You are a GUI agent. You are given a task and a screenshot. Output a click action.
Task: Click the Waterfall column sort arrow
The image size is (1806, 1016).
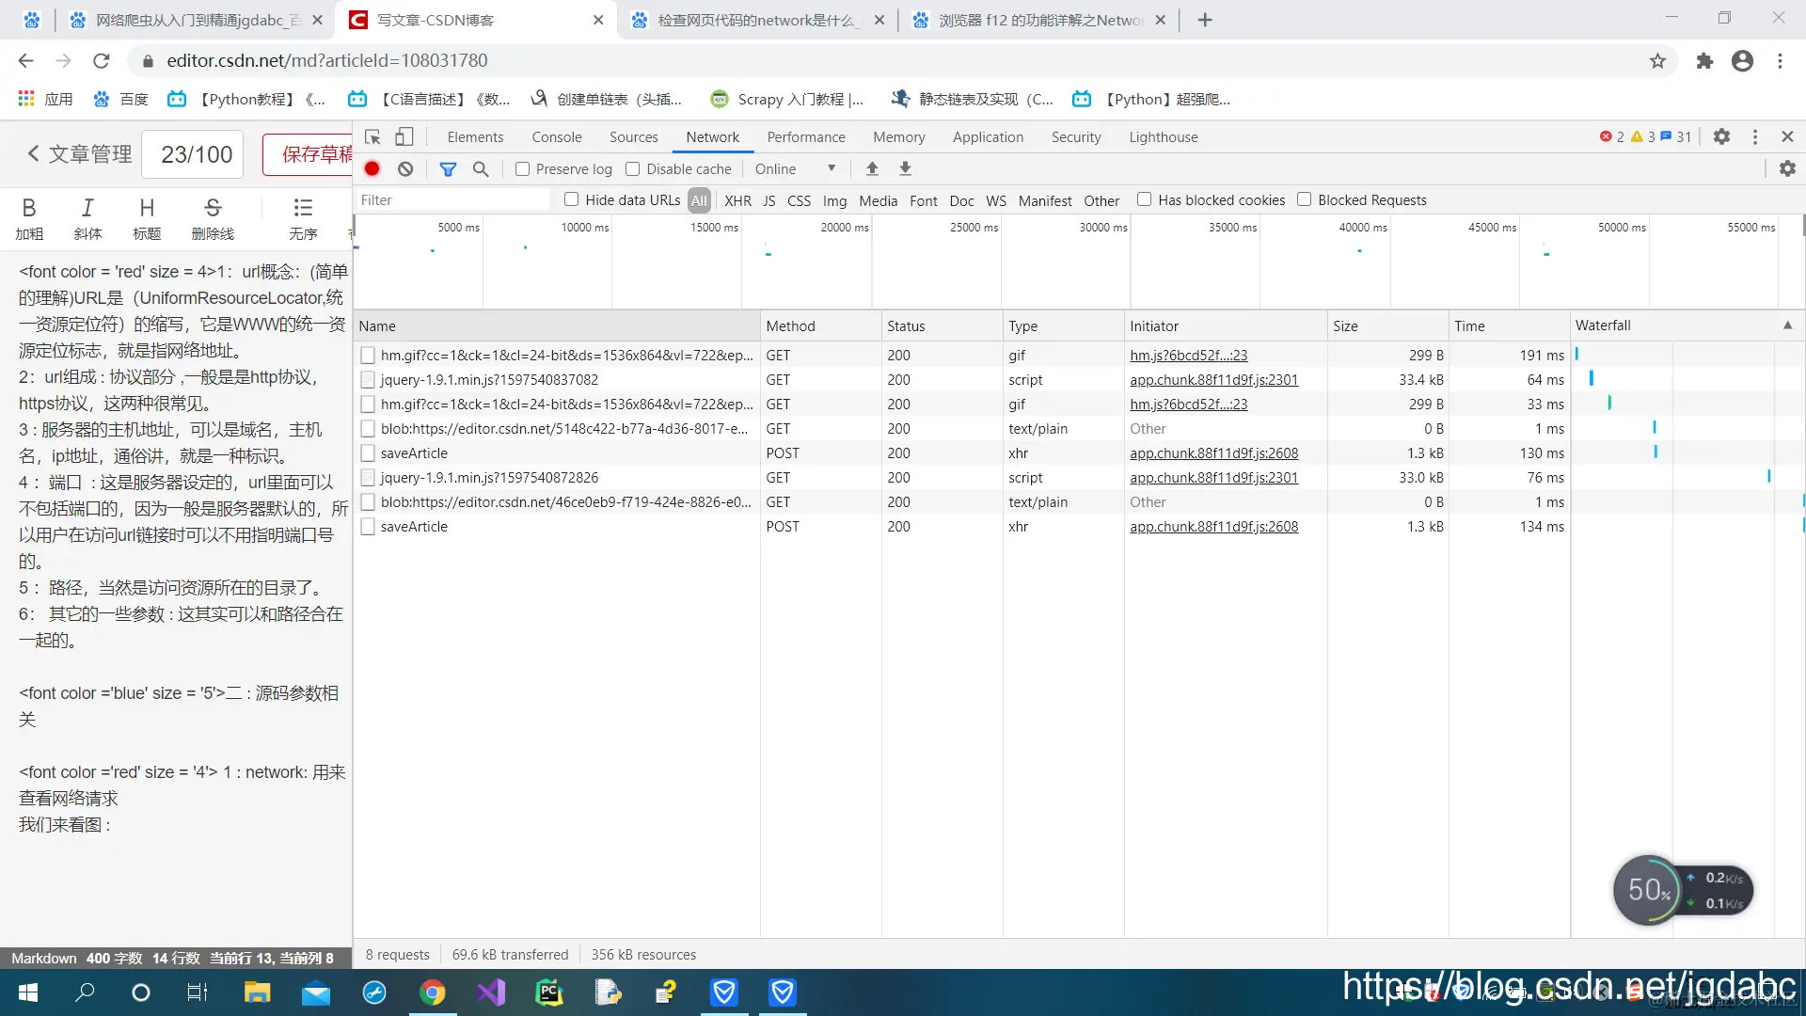tap(1787, 325)
